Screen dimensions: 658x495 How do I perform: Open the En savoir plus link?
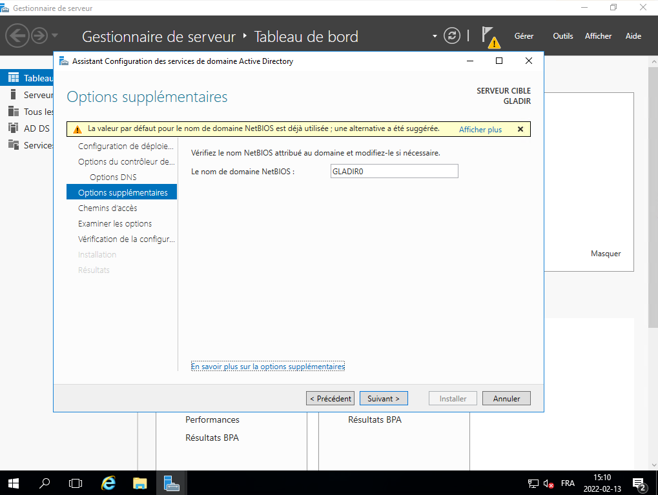268,367
